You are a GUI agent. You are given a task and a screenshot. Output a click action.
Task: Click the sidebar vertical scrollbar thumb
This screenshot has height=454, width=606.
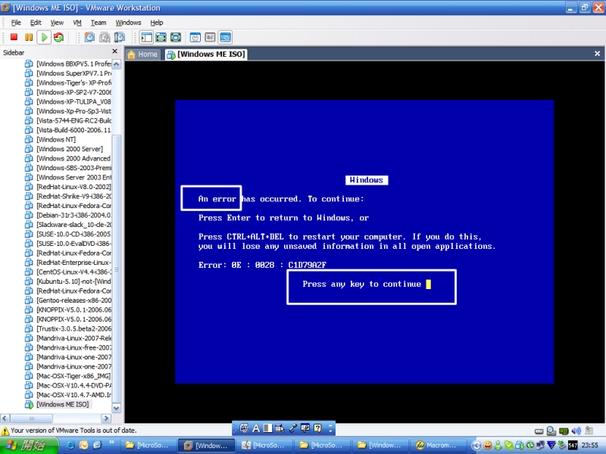(116, 269)
